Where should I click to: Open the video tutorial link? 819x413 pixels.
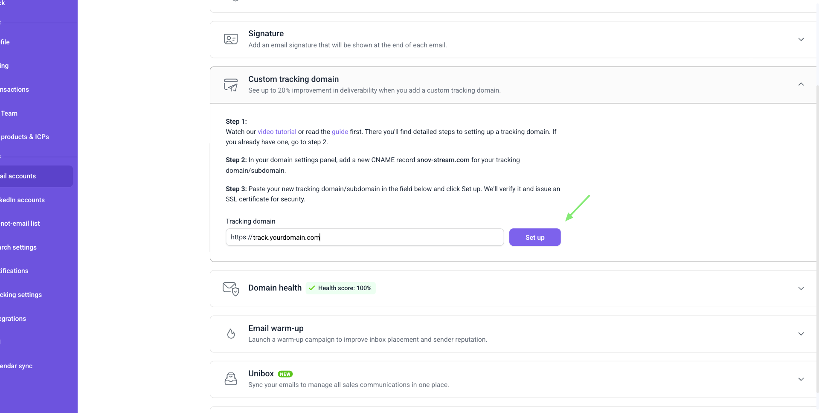click(x=277, y=132)
